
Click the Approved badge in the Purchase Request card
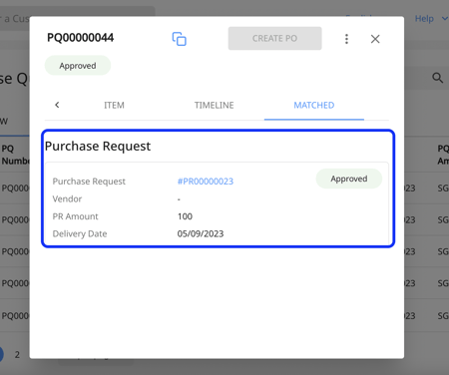[349, 179]
